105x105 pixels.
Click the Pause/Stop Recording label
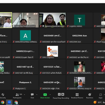[x=61, y=98]
